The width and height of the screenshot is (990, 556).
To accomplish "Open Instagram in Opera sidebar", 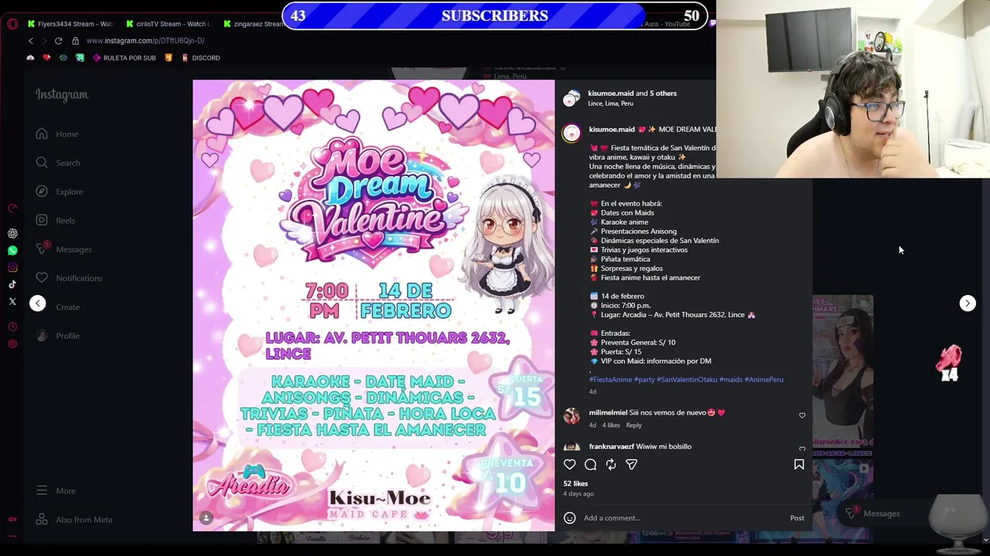I will pyautogui.click(x=12, y=267).
